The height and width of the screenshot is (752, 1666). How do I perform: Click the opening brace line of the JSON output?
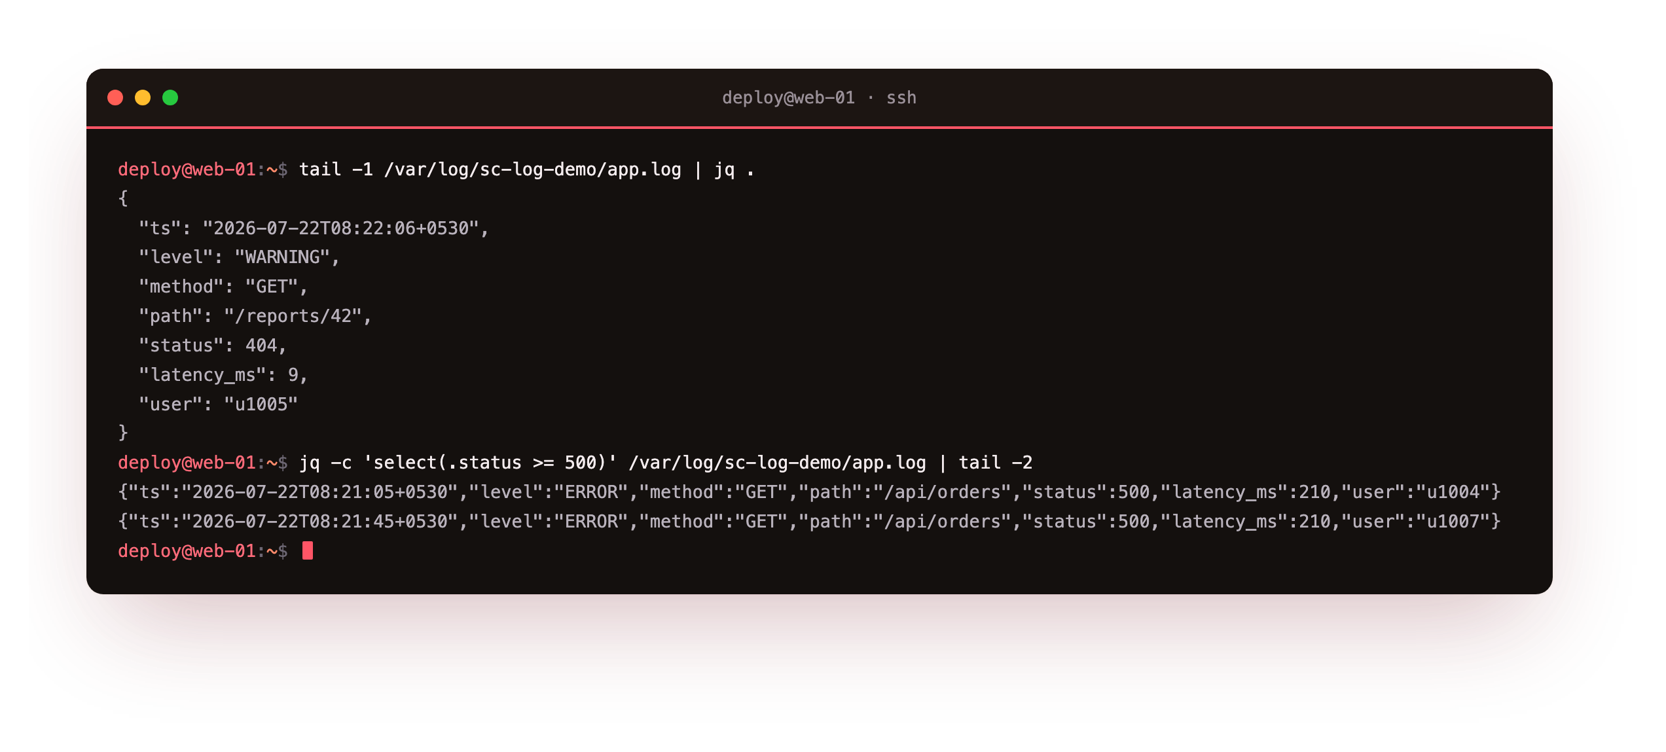(123, 198)
